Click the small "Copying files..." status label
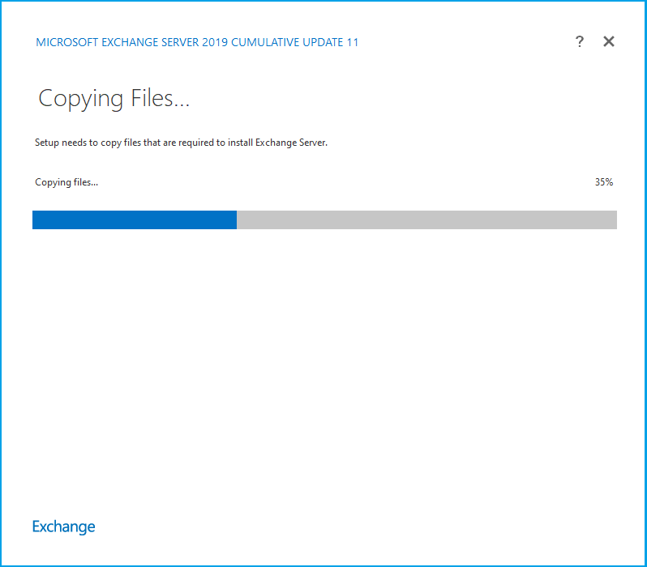 click(x=66, y=182)
